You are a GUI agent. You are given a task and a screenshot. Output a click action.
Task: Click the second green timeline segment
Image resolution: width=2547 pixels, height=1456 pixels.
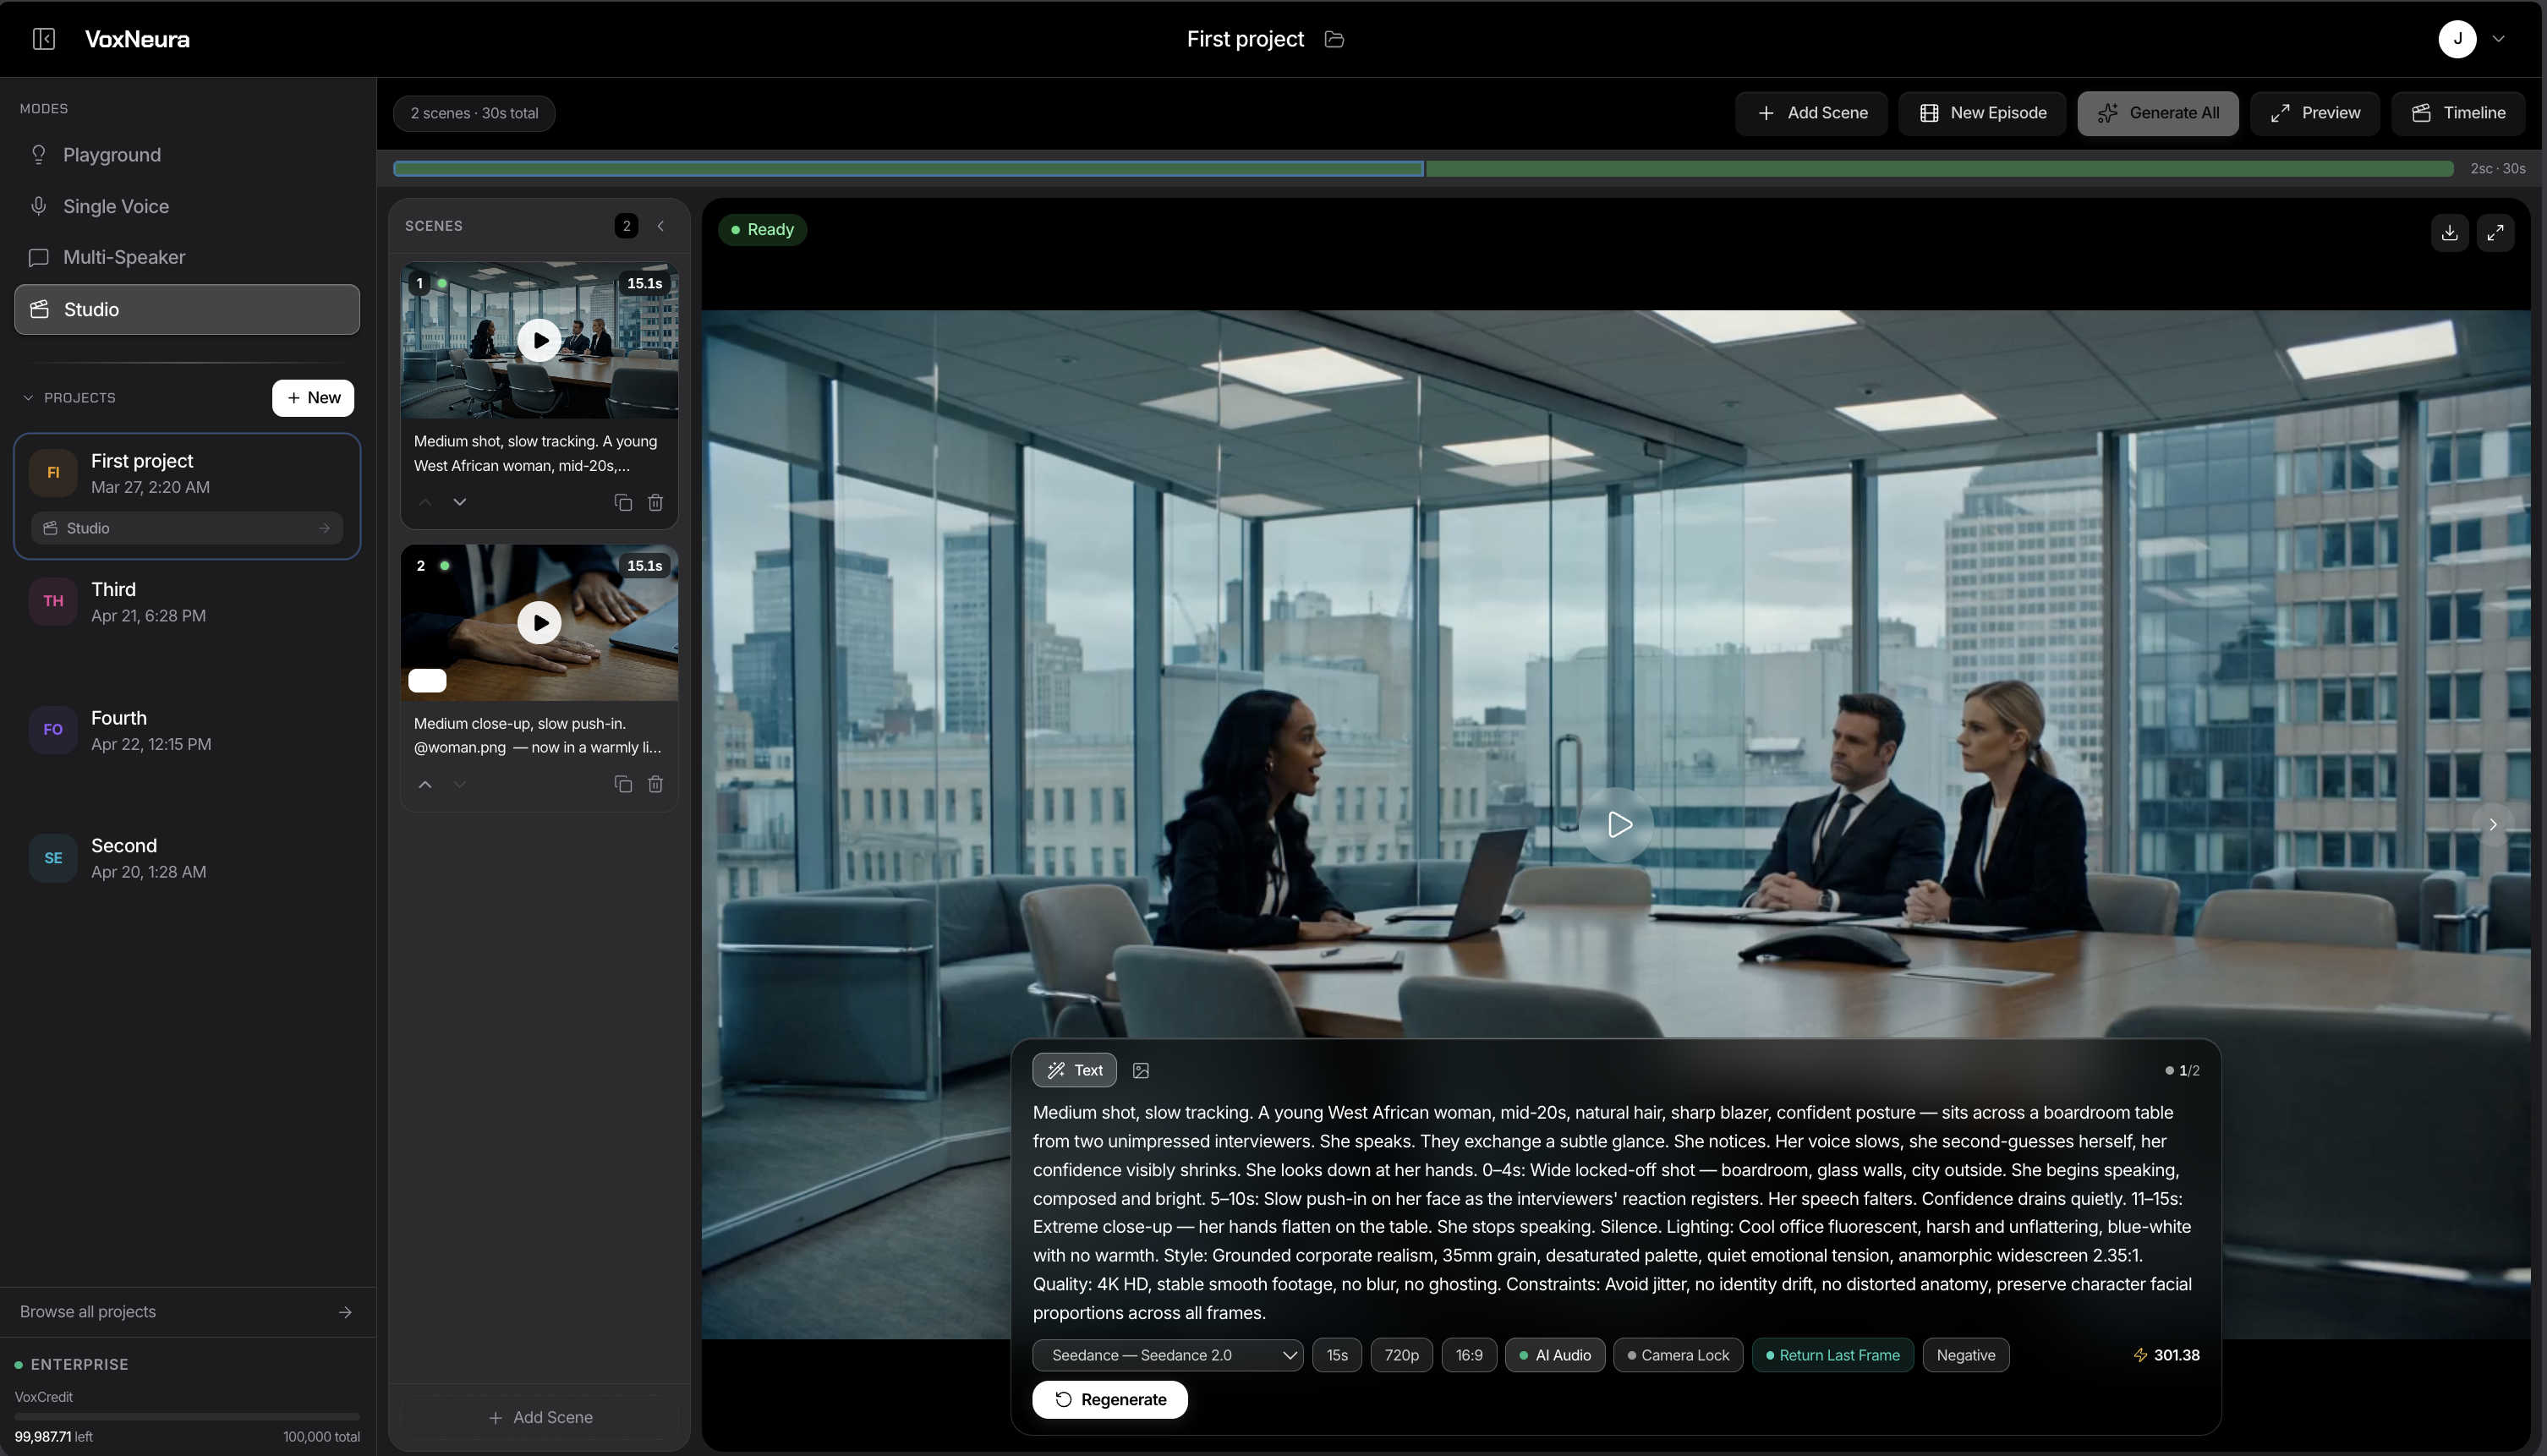[x=1939, y=168]
